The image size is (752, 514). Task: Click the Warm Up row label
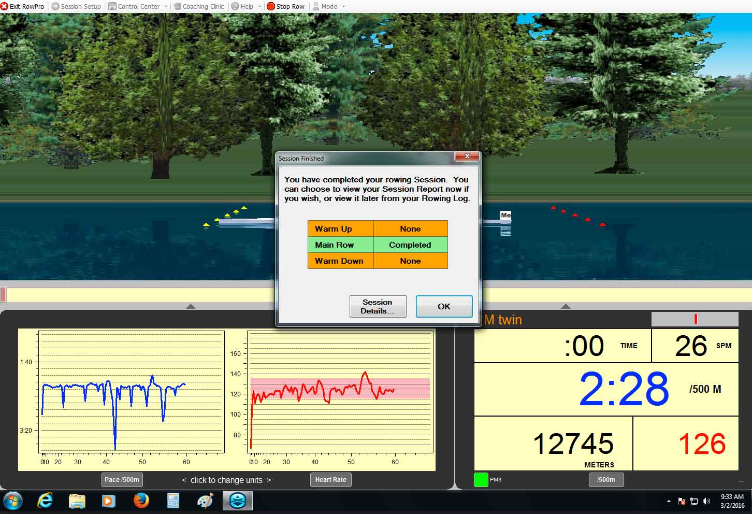(x=341, y=229)
